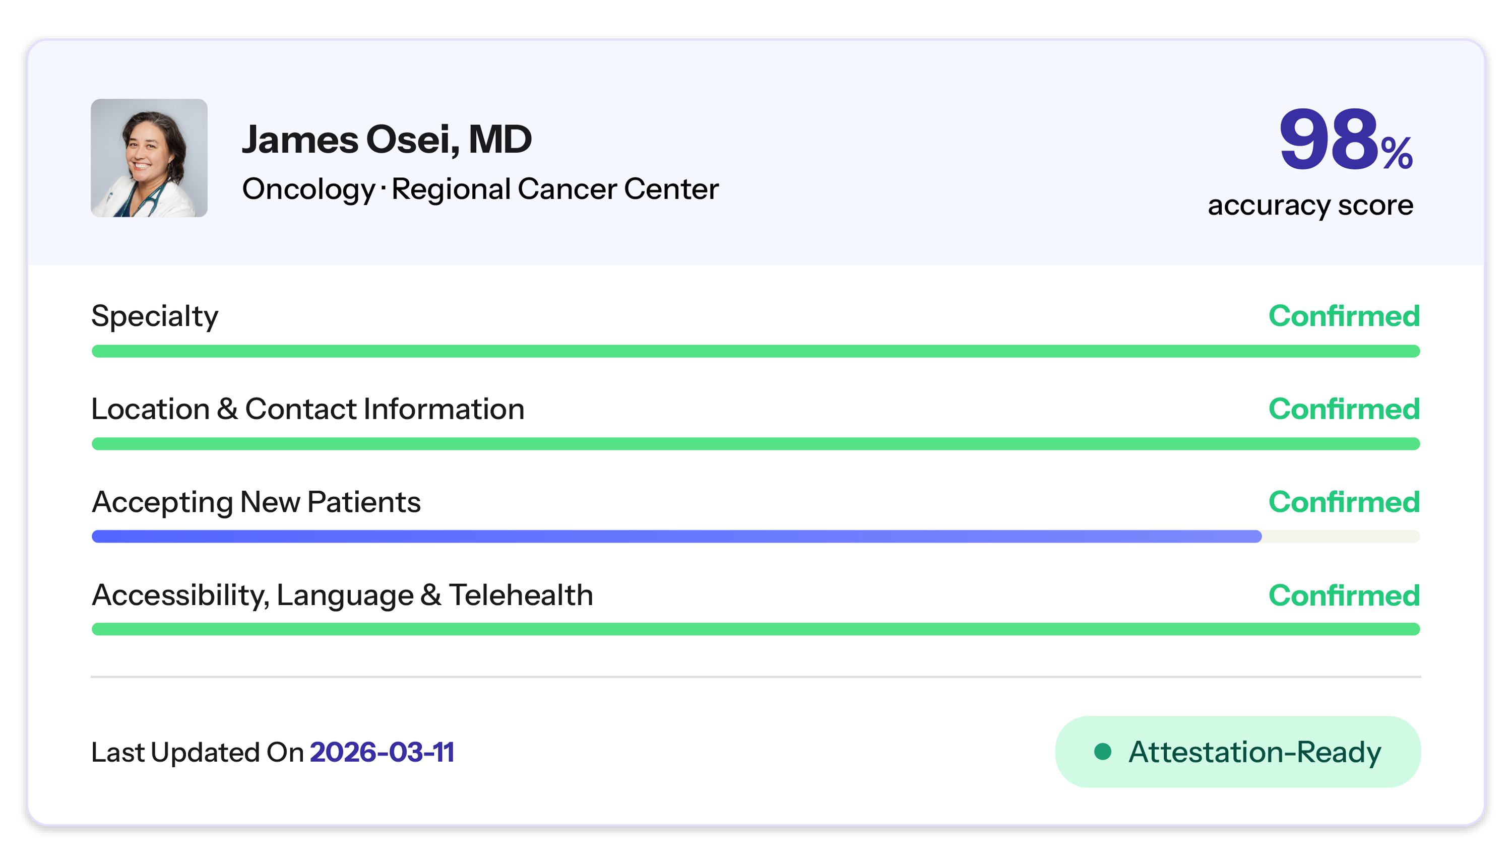This screenshot has height=865, width=1512.
Task: Select the Accepting New Patients label
Action: [256, 502]
